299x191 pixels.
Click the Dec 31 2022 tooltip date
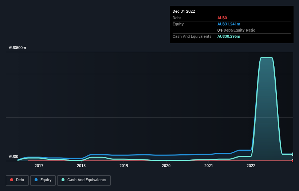(184, 11)
